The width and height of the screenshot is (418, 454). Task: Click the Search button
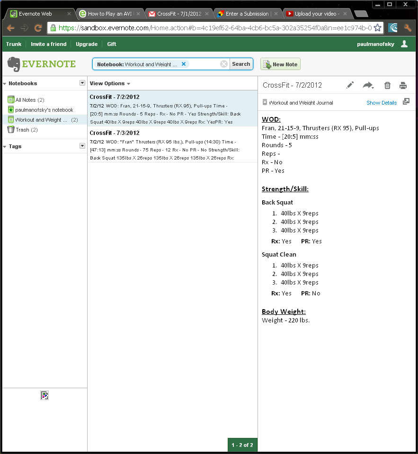[241, 64]
